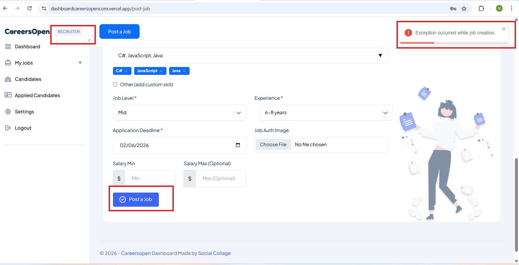Focus the Salary Min input field
This screenshot has width=519, height=265.
pos(150,178)
